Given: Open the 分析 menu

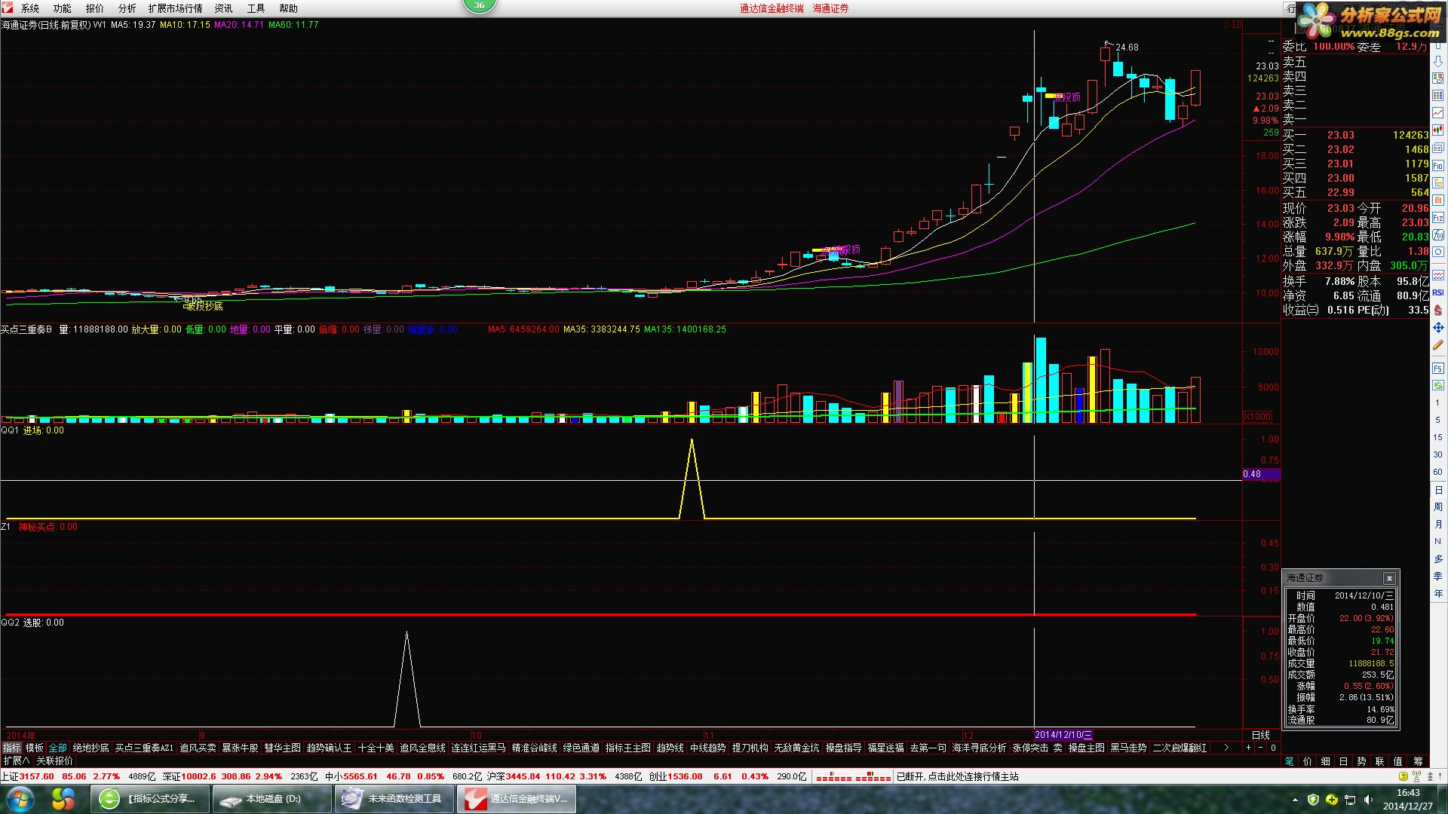Looking at the screenshot, I should click(127, 8).
